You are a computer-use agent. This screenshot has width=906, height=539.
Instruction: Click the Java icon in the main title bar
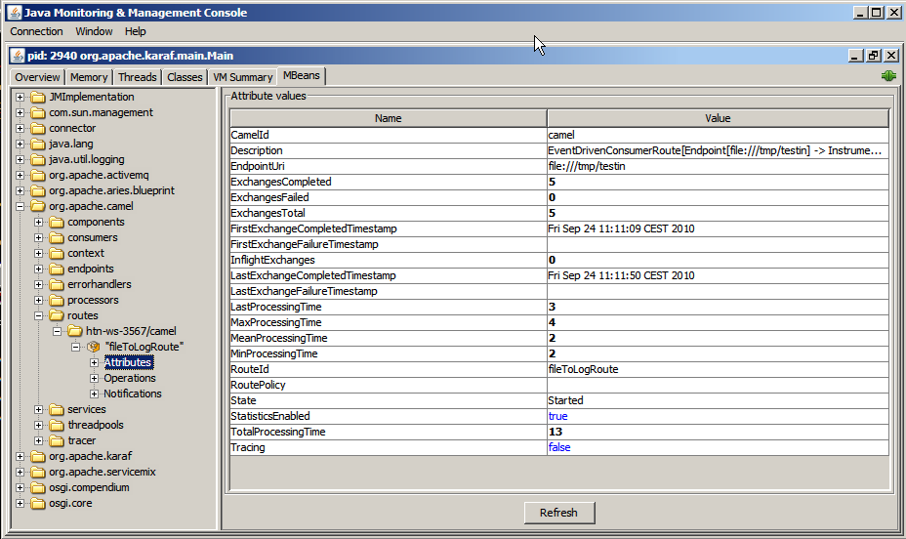(14, 12)
